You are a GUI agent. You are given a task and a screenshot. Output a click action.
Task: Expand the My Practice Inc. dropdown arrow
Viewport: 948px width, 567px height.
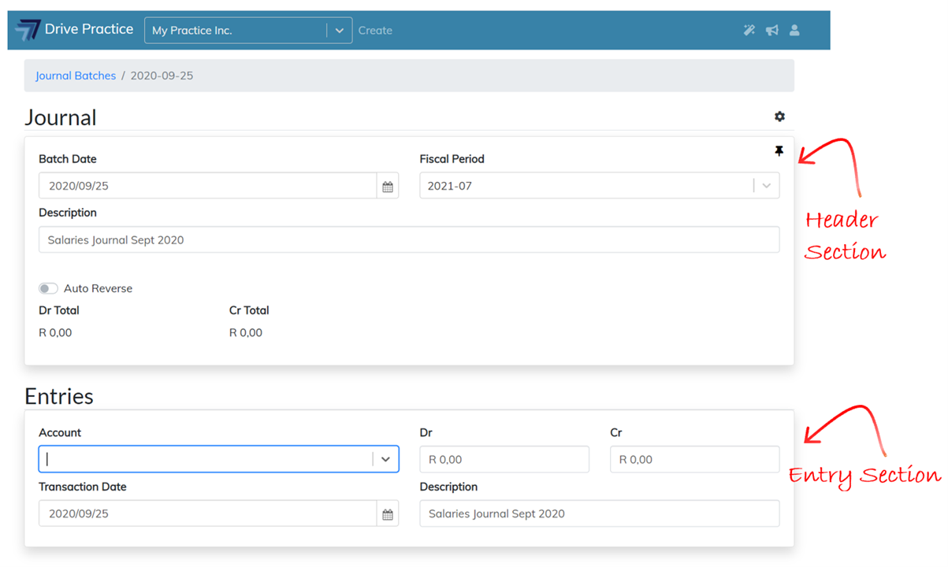(x=340, y=31)
